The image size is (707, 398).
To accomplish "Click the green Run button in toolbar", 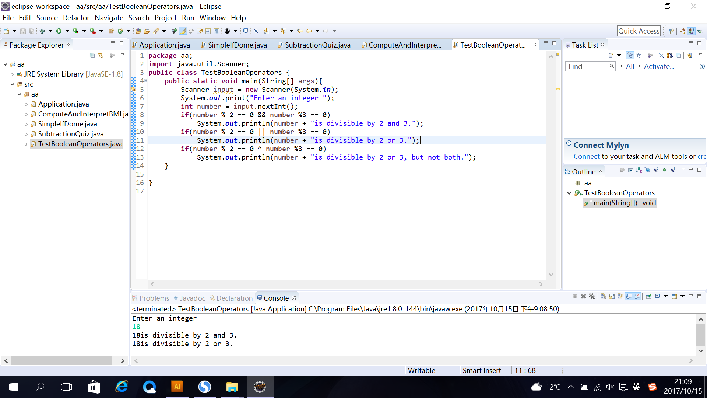I will (59, 31).
